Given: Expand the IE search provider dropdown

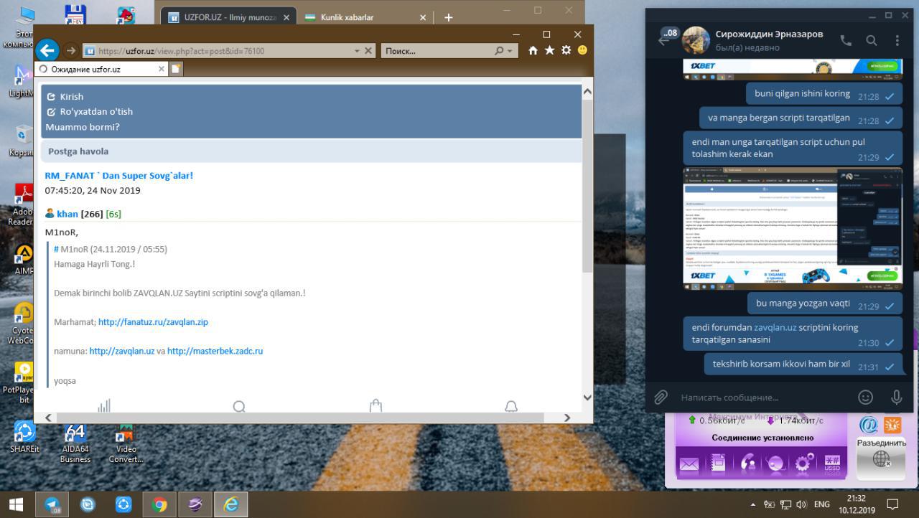Looking at the screenshot, I should [x=510, y=51].
